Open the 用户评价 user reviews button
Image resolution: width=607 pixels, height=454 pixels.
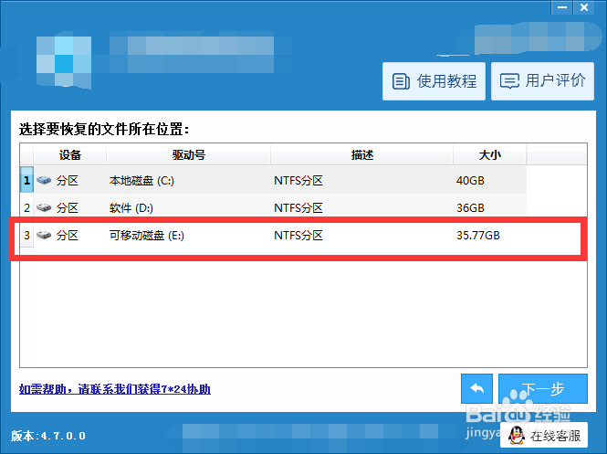542,81
